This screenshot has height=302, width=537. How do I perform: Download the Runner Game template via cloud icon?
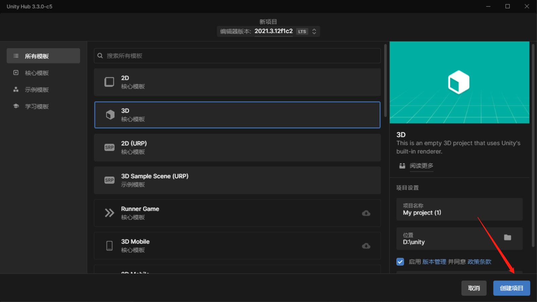(x=366, y=213)
